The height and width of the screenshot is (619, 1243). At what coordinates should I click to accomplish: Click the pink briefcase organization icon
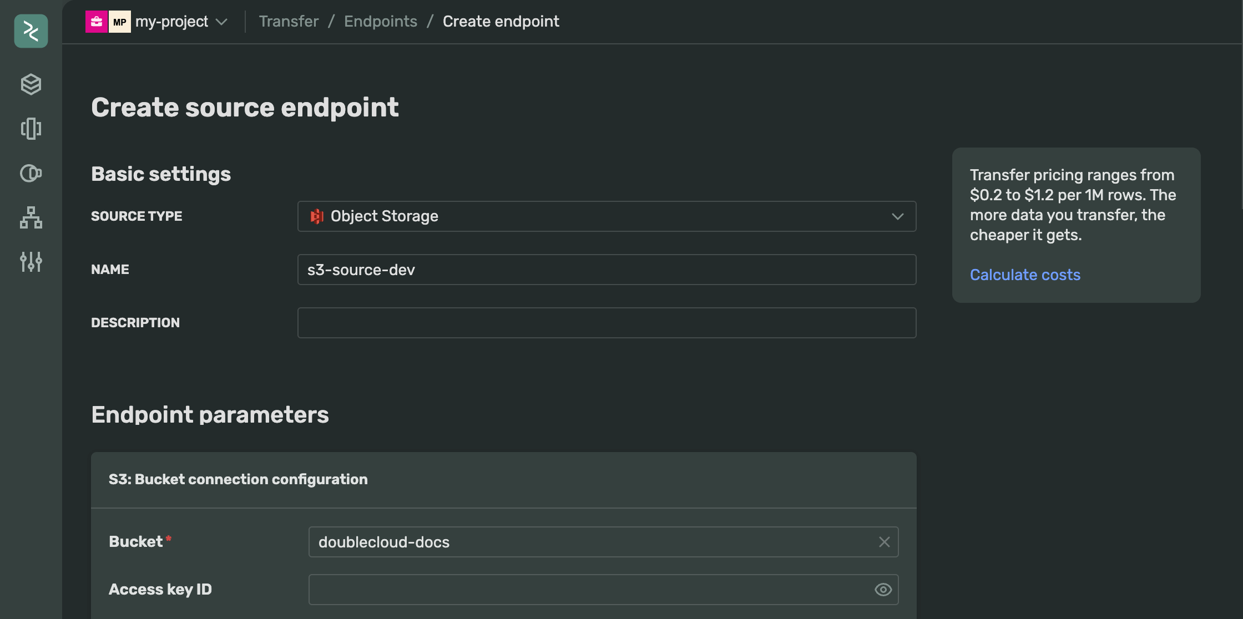coord(97,22)
